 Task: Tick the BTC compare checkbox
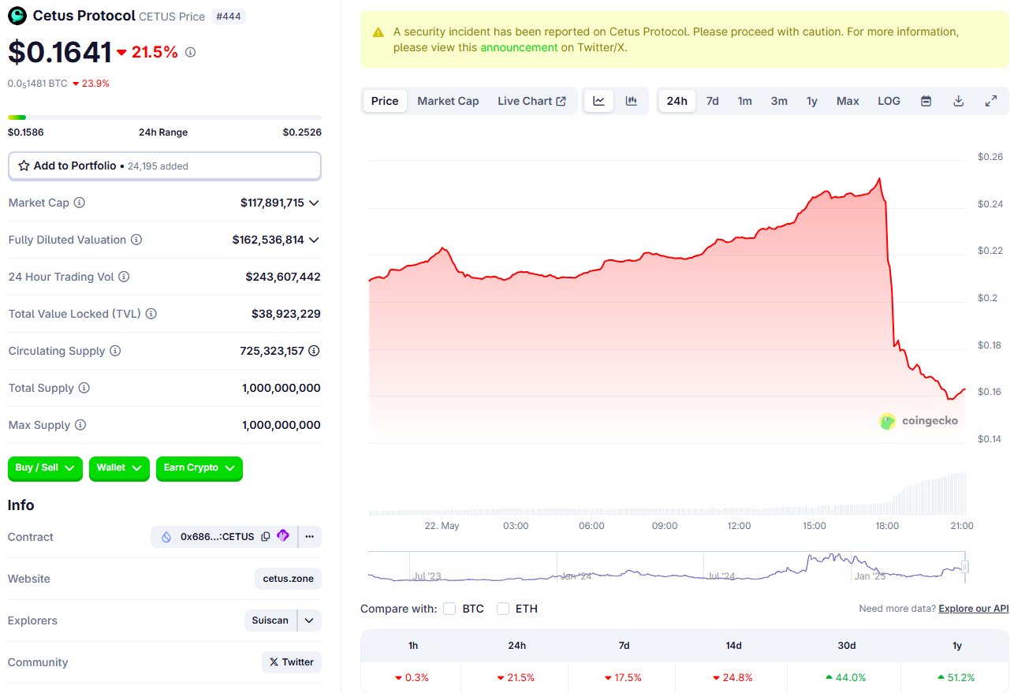449,609
